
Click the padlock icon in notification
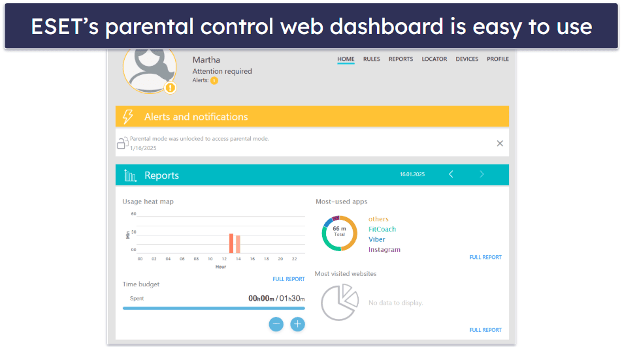click(122, 143)
